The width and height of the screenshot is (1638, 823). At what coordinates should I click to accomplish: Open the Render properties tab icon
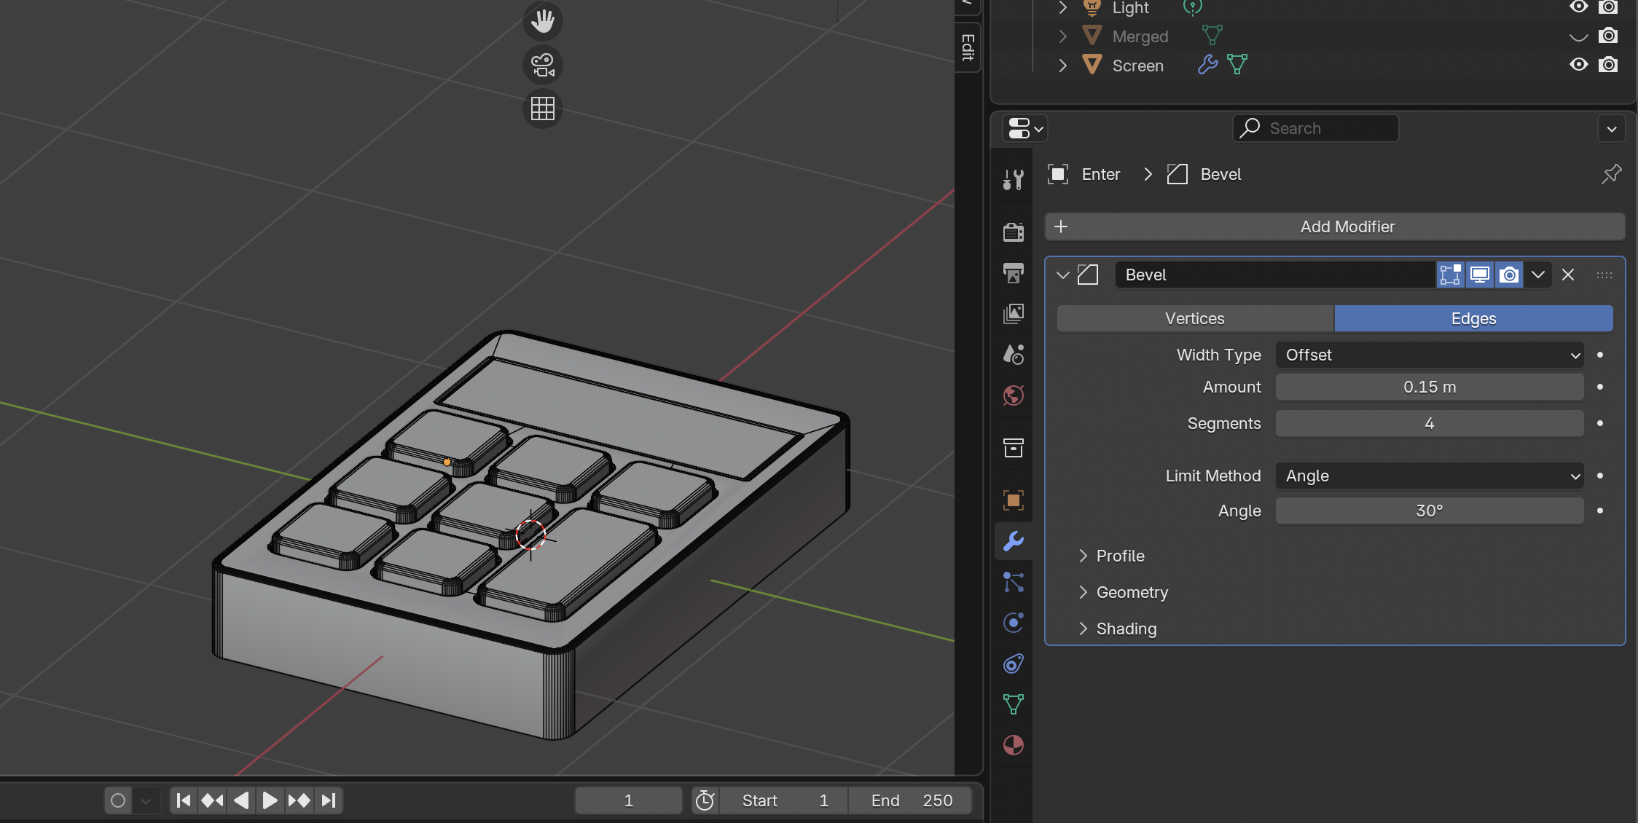tap(1013, 232)
